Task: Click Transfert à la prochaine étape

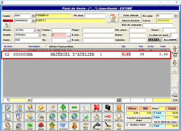Action: coord(139,119)
